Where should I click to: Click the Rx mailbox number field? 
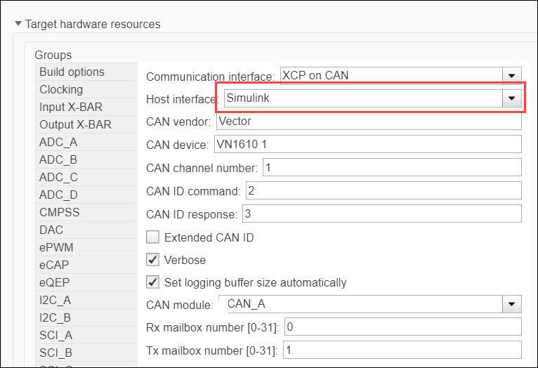402,327
